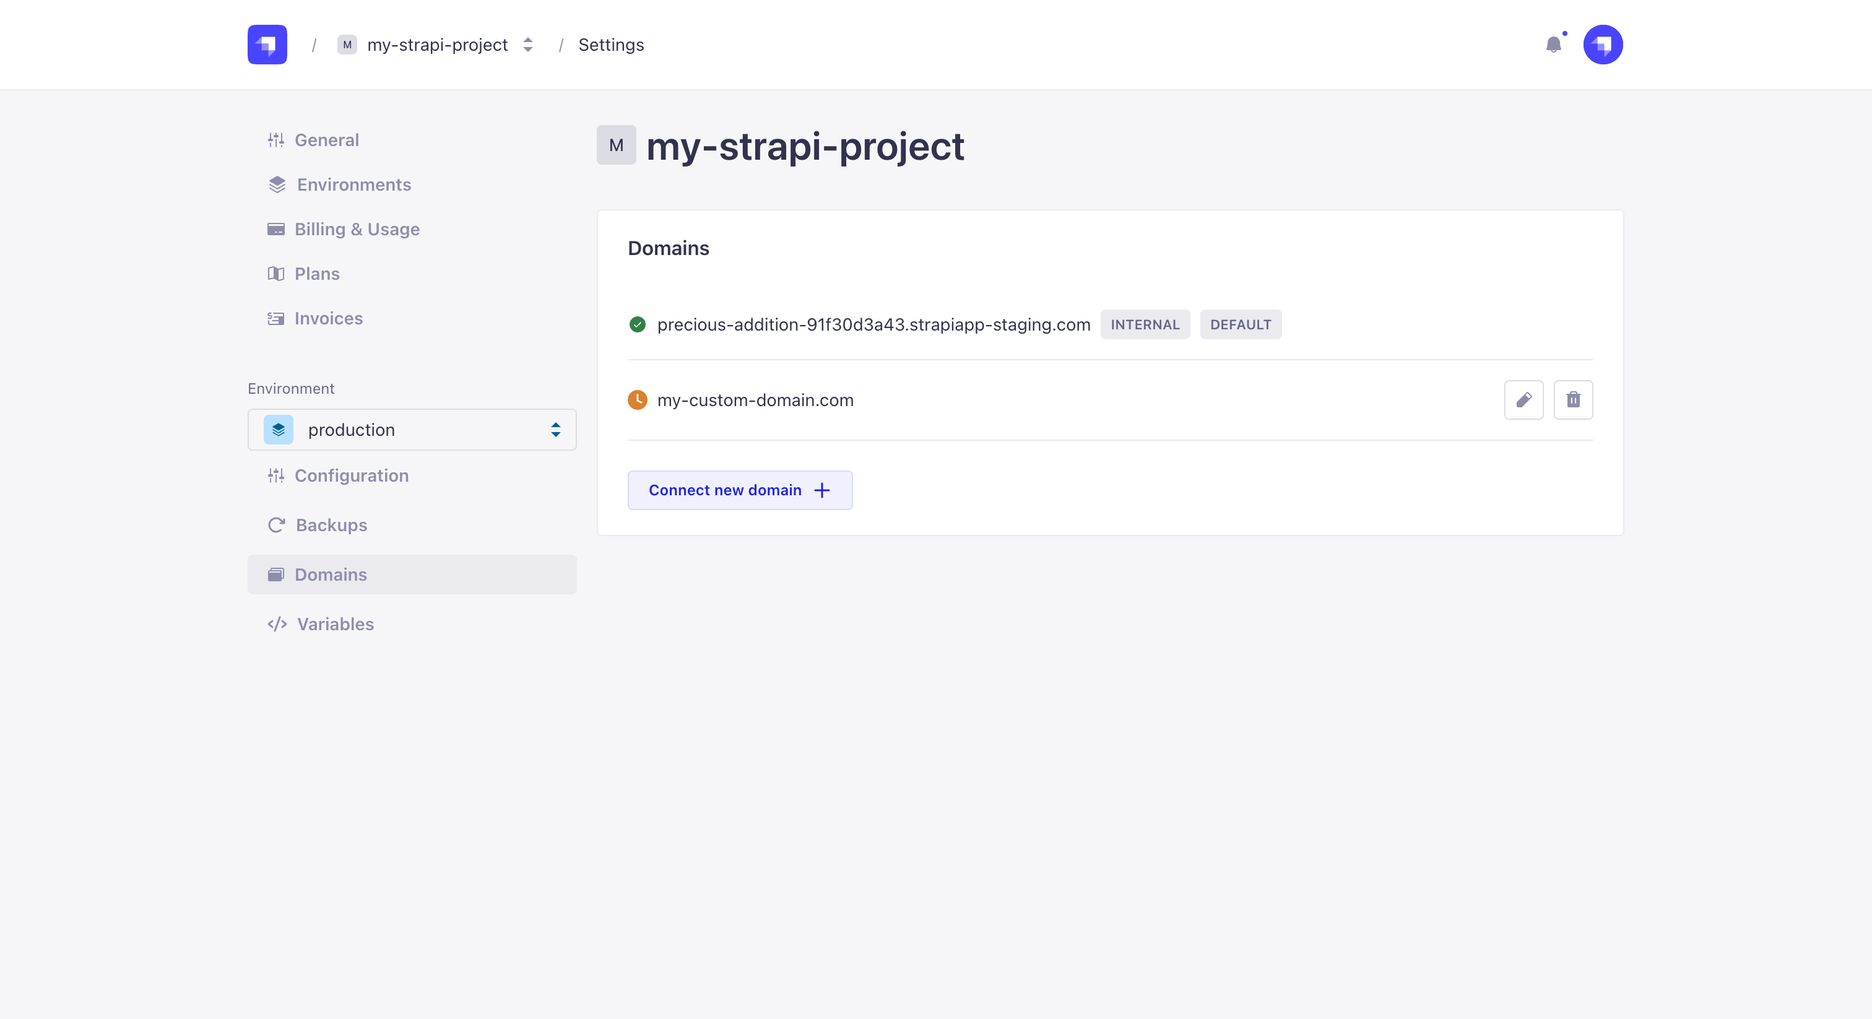The width and height of the screenshot is (1872, 1019).
Task: Go to General settings
Action: pos(326,139)
